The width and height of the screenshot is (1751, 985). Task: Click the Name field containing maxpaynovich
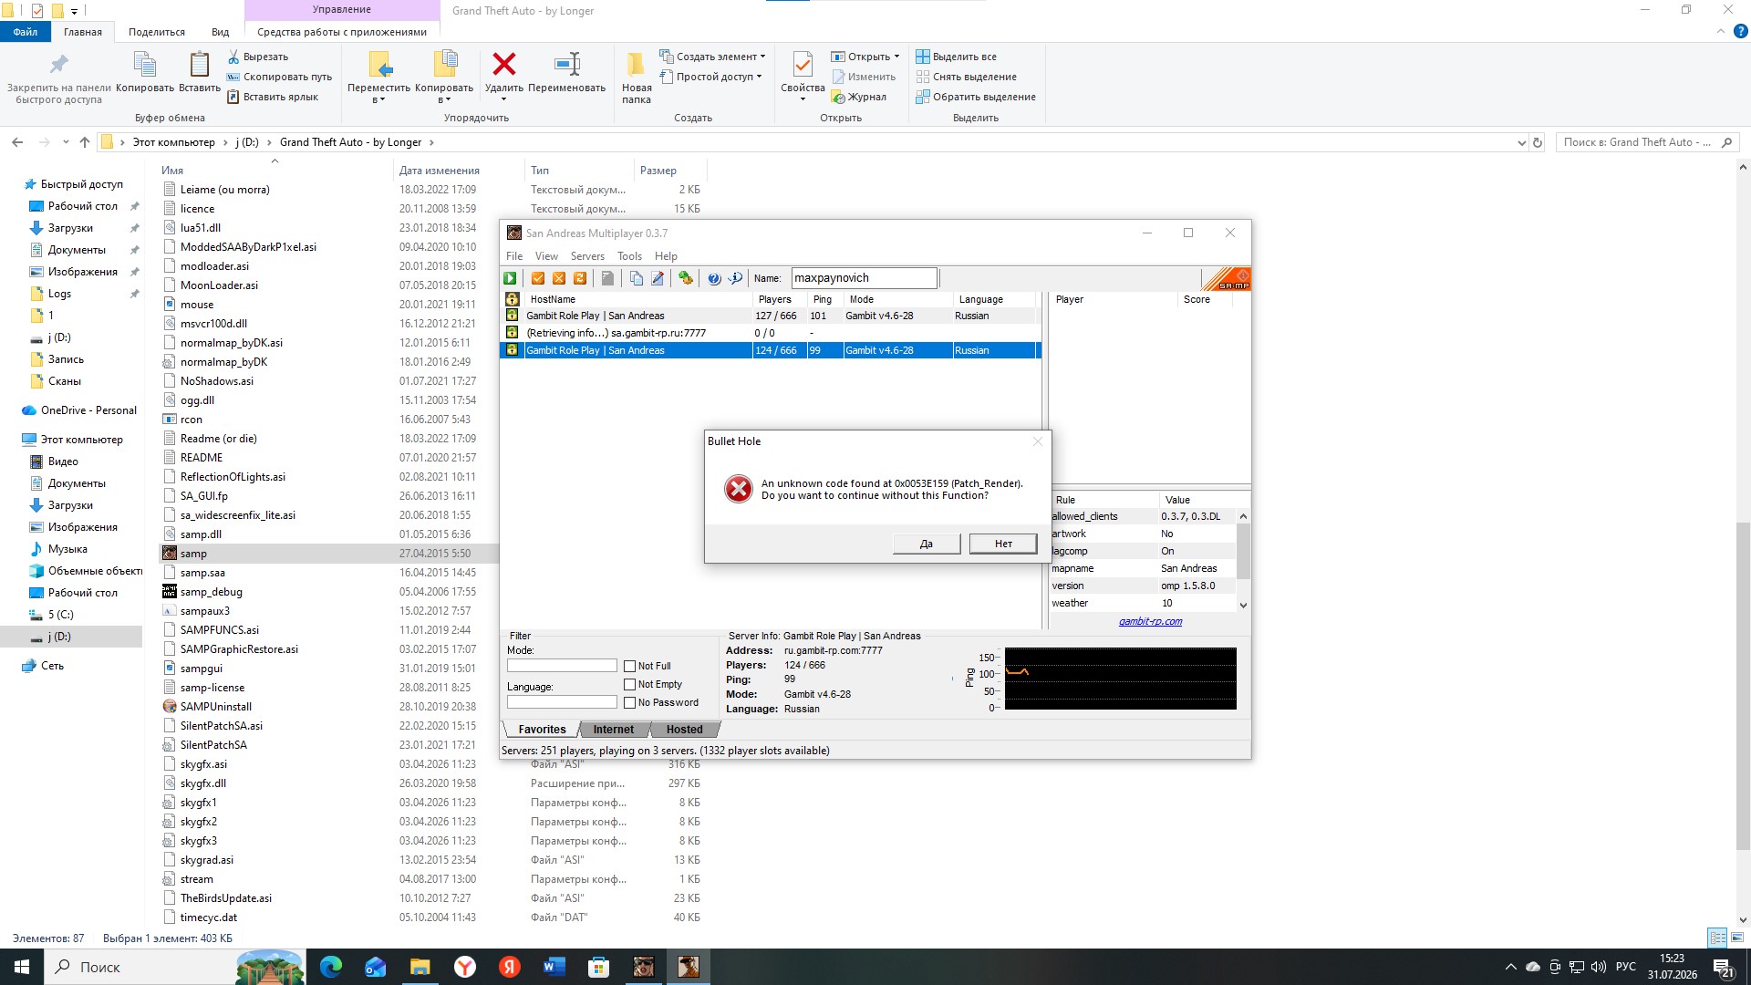click(x=864, y=278)
